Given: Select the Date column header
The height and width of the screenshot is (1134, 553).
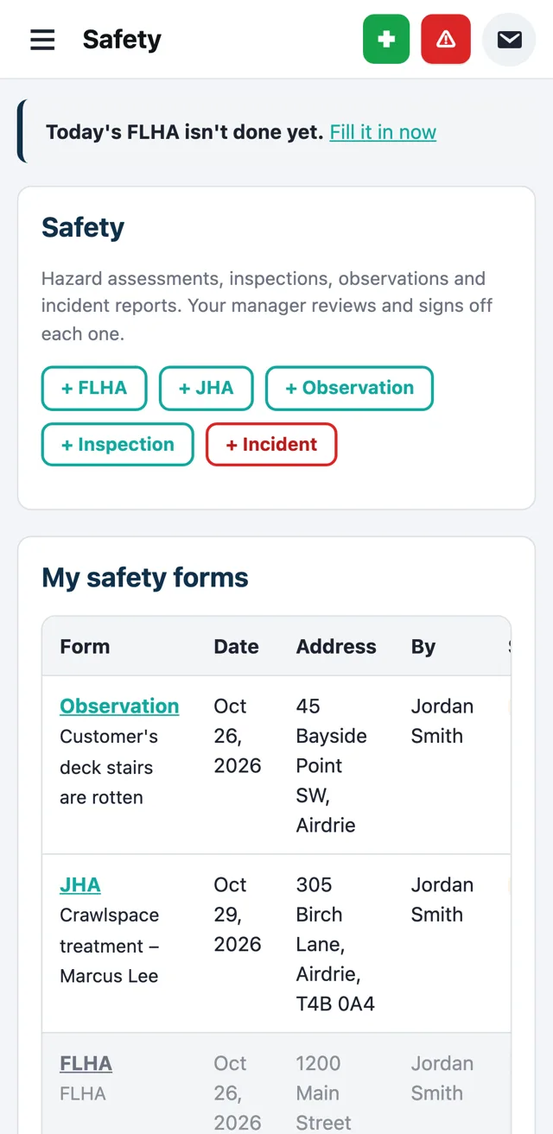Looking at the screenshot, I should (x=236, y=647).
